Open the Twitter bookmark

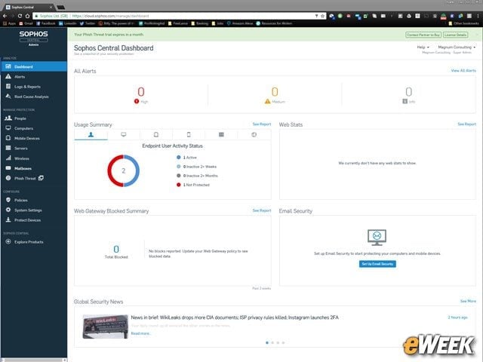pos(88,23)
